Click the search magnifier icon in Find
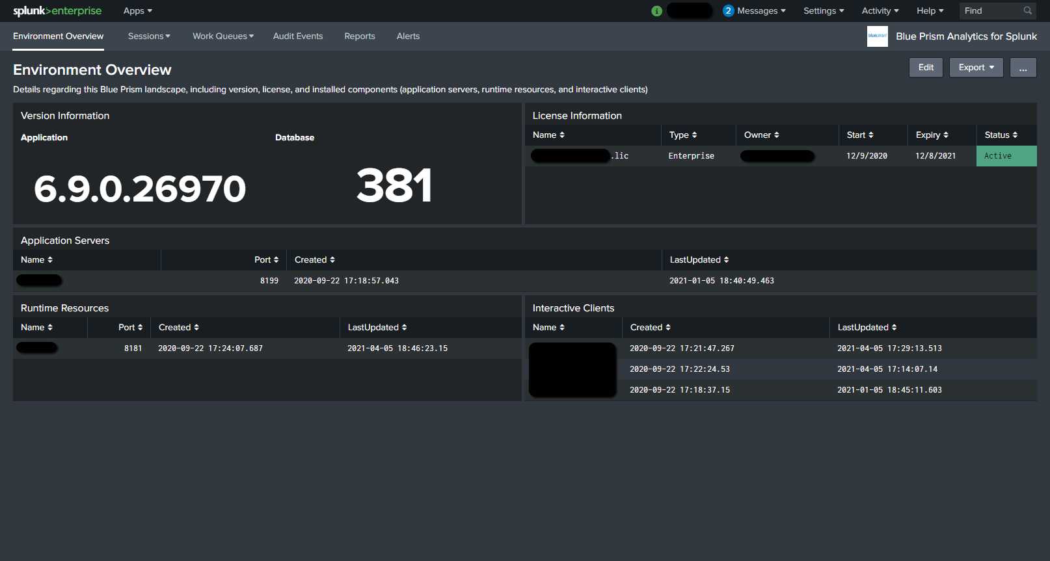 (1028, 10)
